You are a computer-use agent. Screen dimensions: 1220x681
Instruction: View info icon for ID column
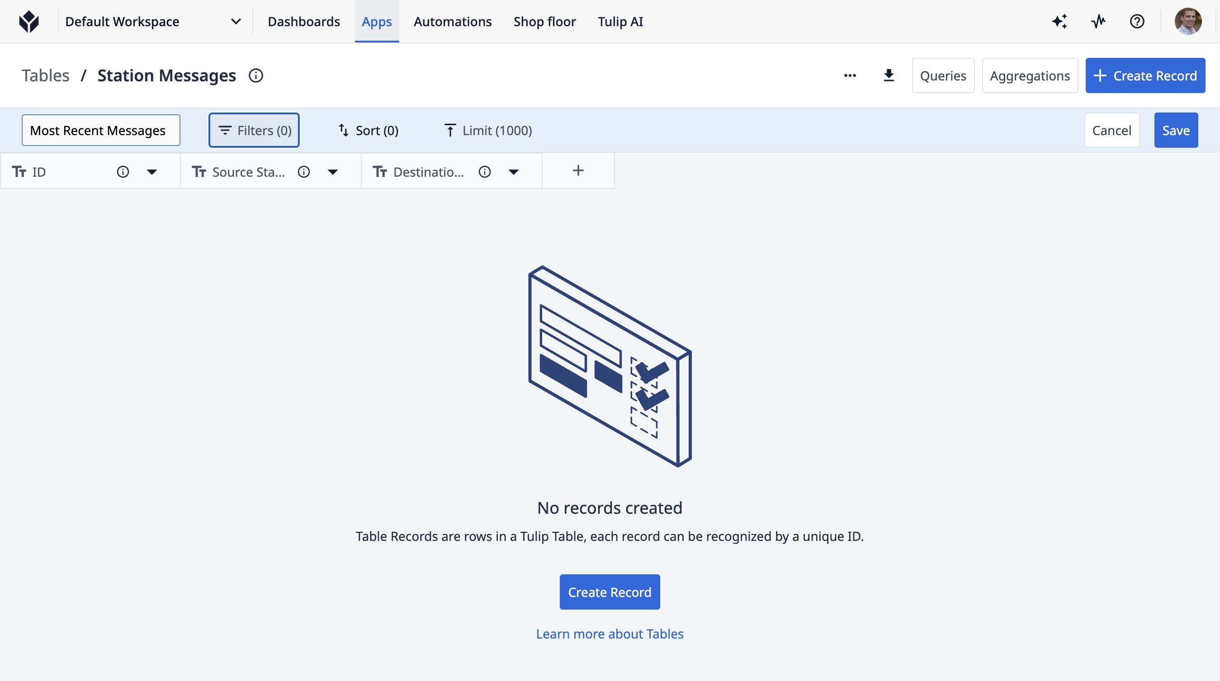(x=123, y=172)
